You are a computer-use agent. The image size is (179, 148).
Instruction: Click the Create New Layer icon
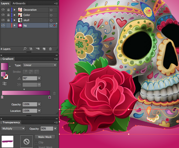tap(44, 49)
